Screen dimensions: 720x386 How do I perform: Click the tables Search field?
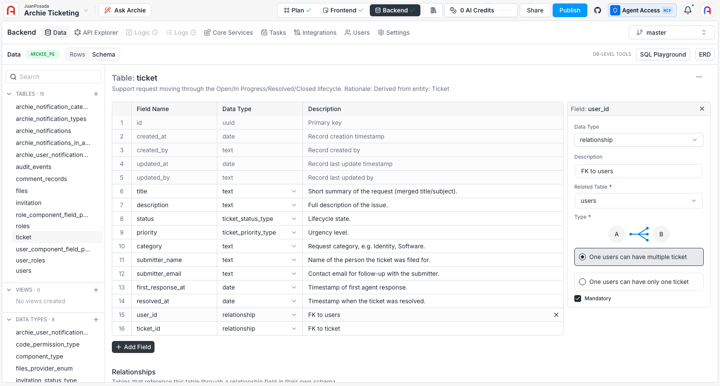coord(54,77)
